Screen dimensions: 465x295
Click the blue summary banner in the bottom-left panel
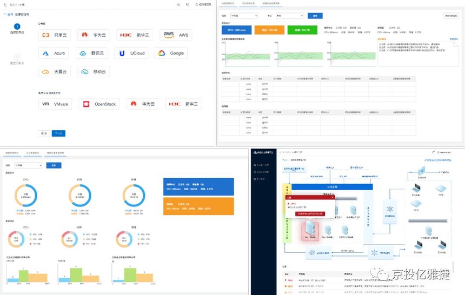(198, 186)
